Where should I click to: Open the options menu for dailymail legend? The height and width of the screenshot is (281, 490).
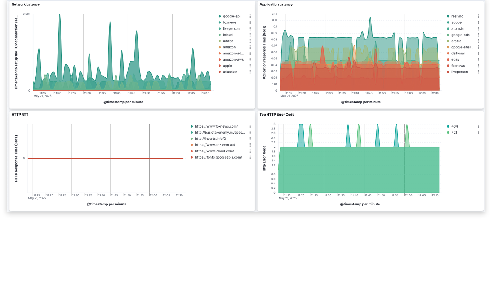coord(478,53)
